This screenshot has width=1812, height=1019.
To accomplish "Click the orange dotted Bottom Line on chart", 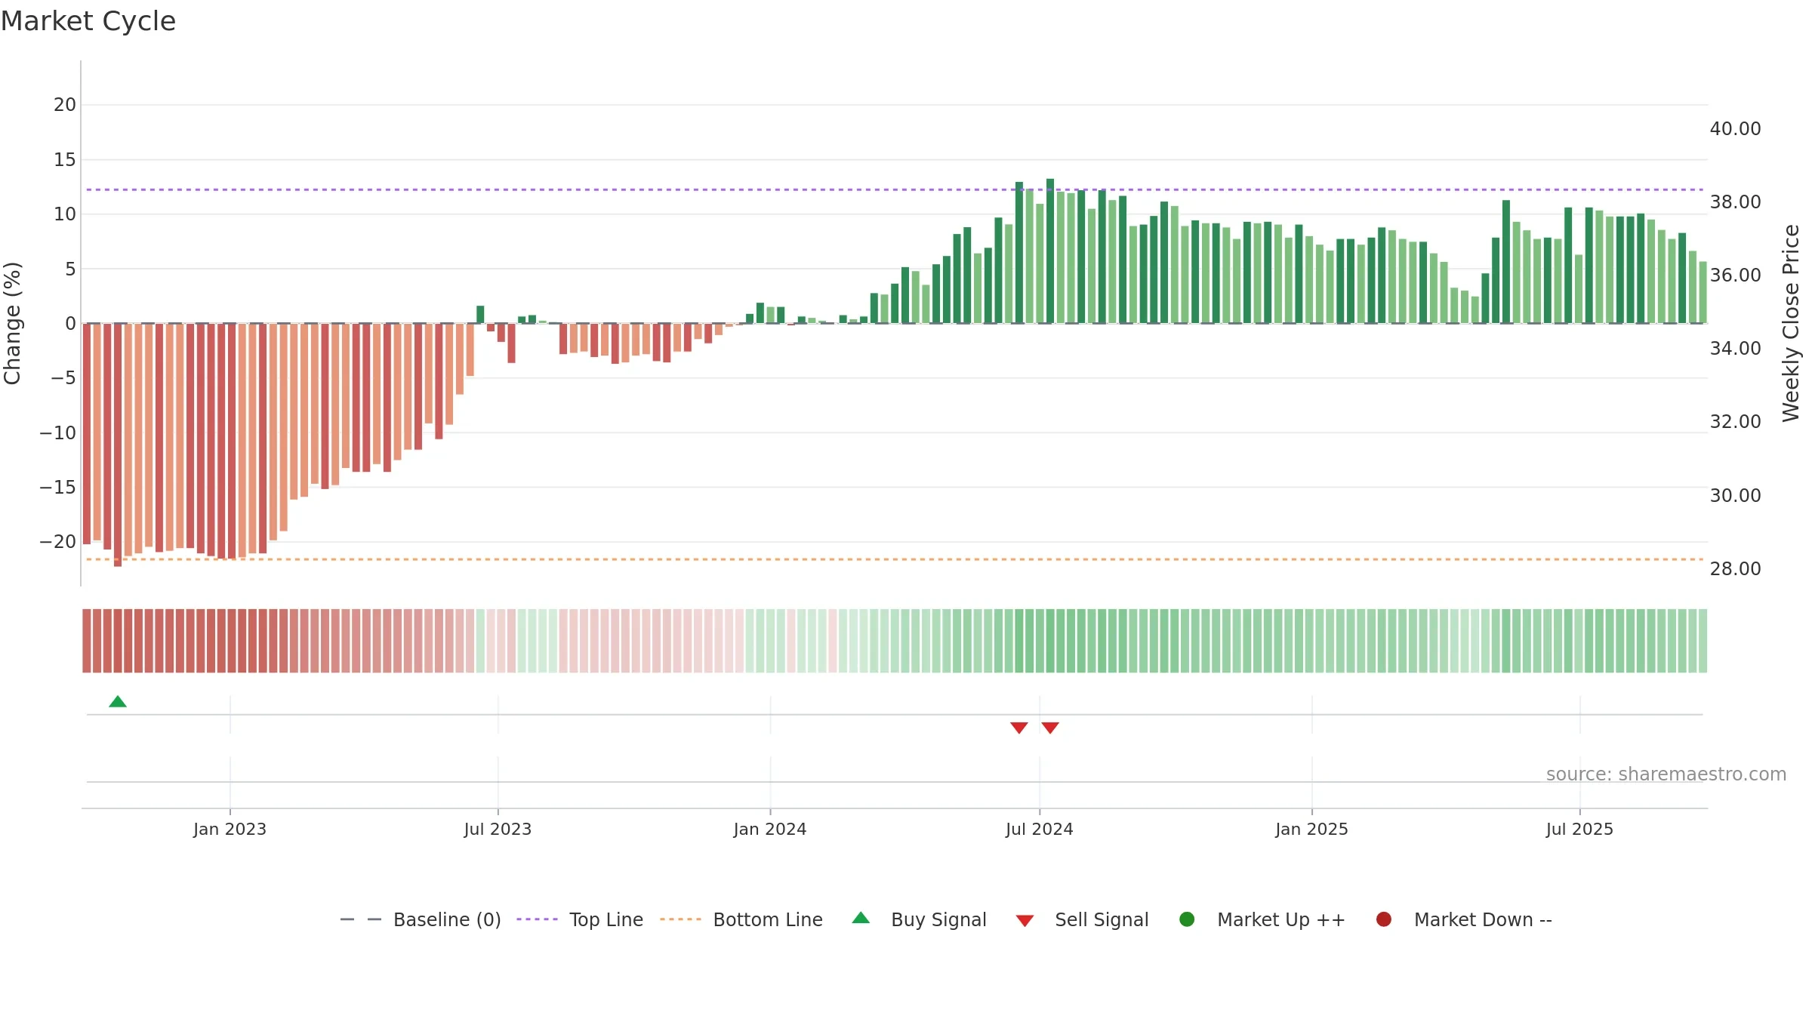I will tap(895, 559).
